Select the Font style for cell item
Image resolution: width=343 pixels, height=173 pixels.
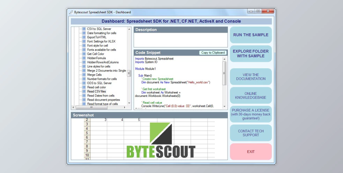[97, 46]
